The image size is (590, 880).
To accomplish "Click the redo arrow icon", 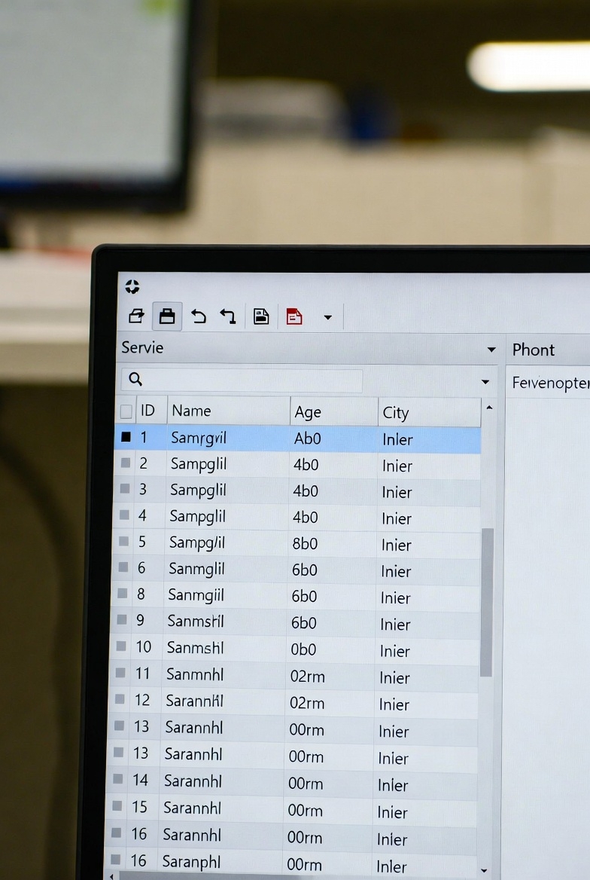I will point(228,316).
